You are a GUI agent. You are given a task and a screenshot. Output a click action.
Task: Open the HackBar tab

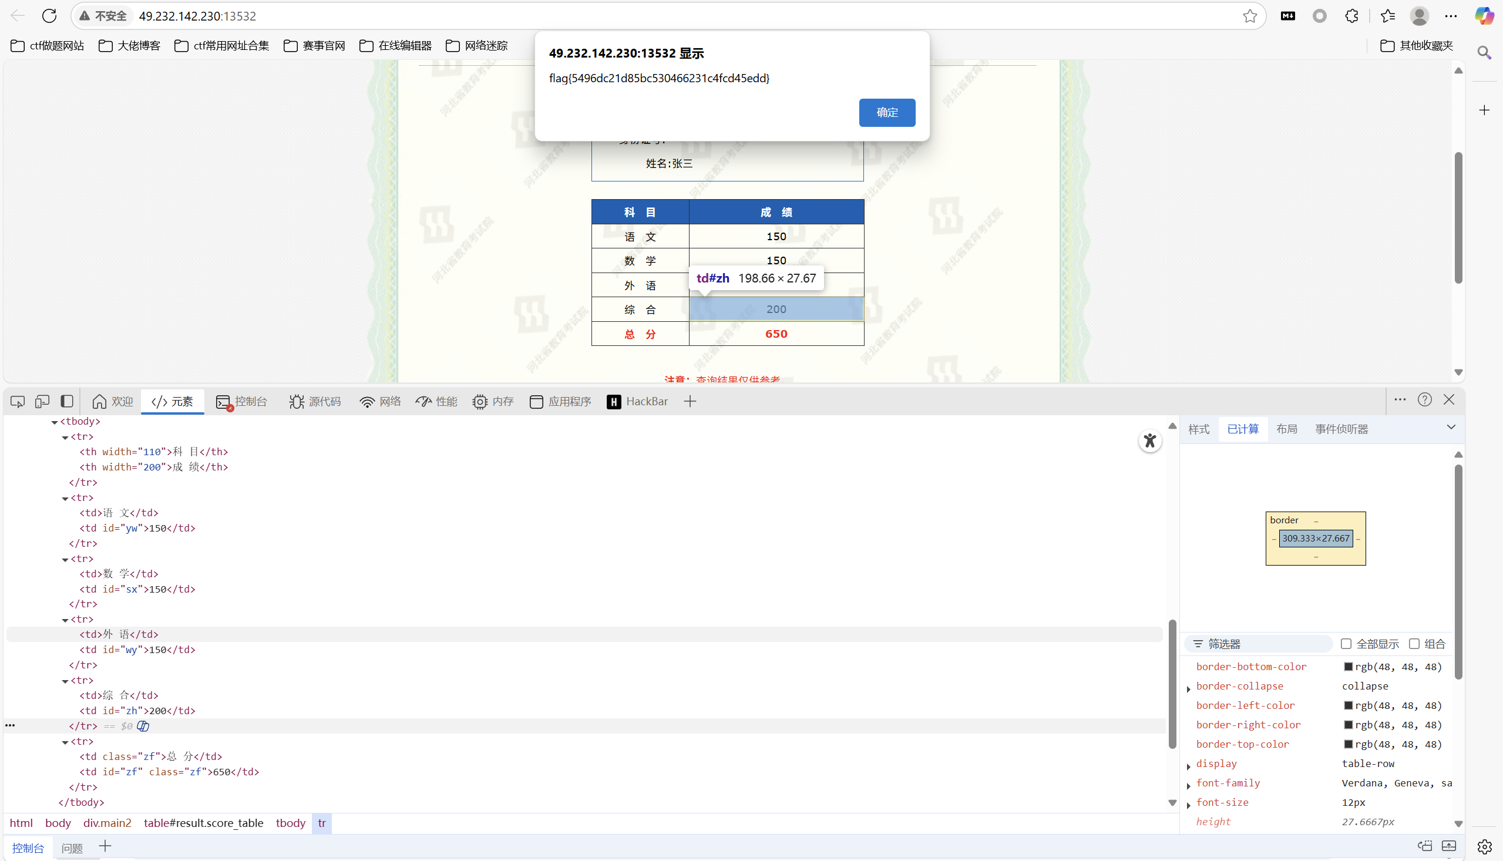coord(637,402)
